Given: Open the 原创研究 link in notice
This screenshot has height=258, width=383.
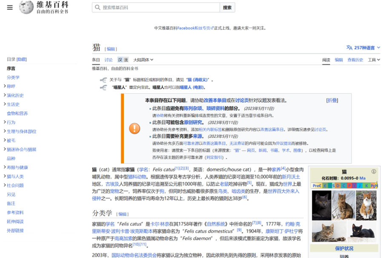Looking at the screenshot, I should (x=193, y=123).
